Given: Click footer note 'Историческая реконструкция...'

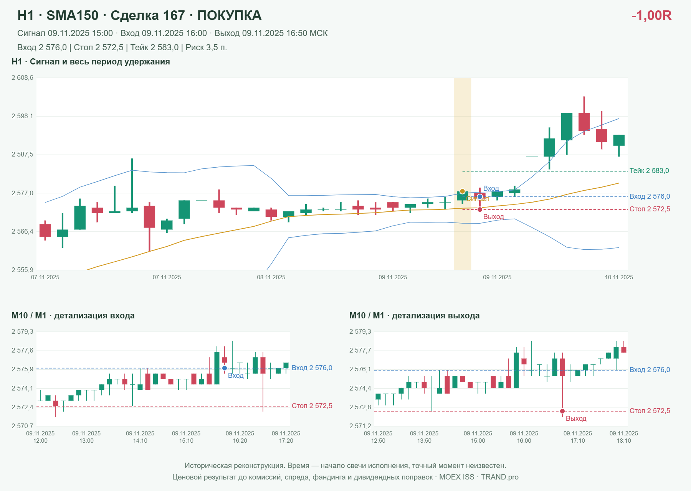Looking at the screenshot, I should (345, 466).
